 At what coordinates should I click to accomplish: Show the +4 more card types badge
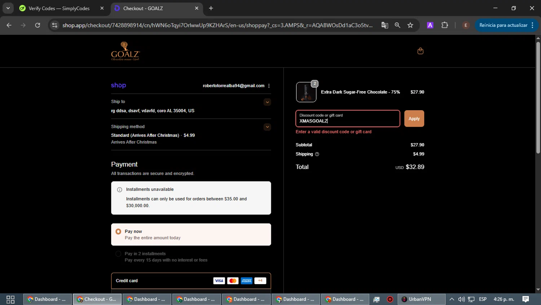[x=260, y=281]
